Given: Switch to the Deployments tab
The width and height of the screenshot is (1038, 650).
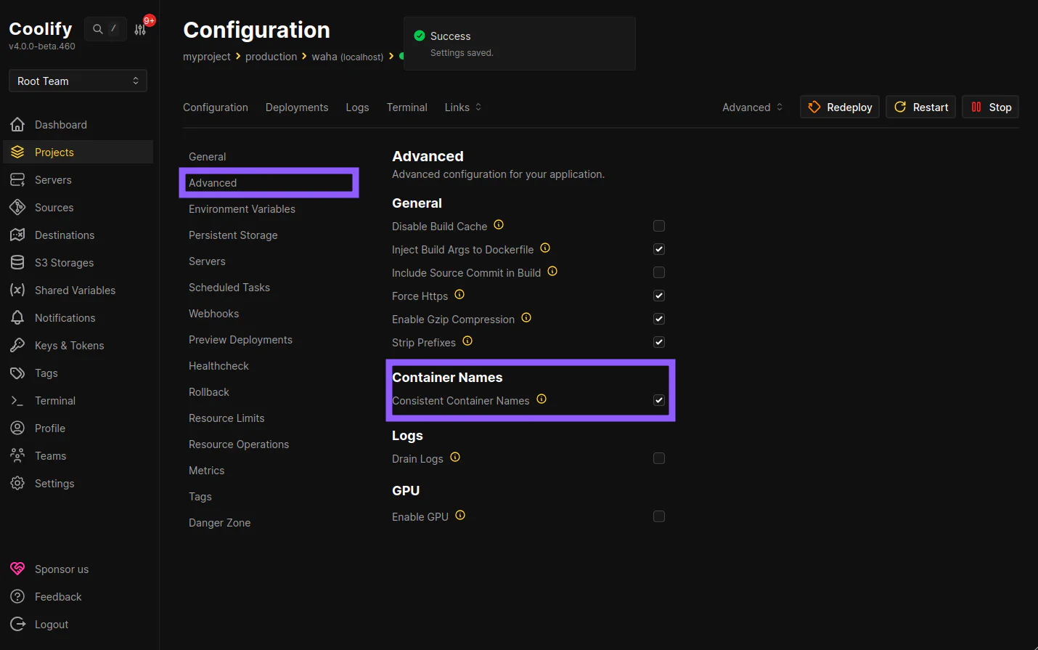Looking at the screenshot, I should (x=296, y=107).
